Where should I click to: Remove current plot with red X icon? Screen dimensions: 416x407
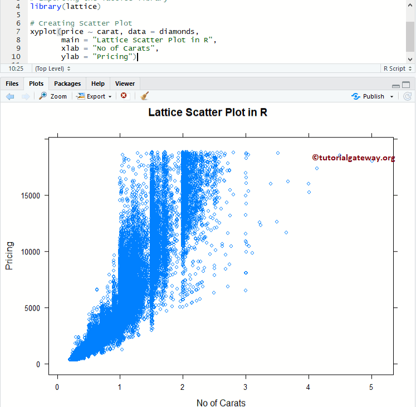(124, 96)
